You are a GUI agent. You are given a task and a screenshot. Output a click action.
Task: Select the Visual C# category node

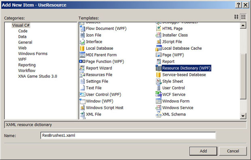coord(21,25)
